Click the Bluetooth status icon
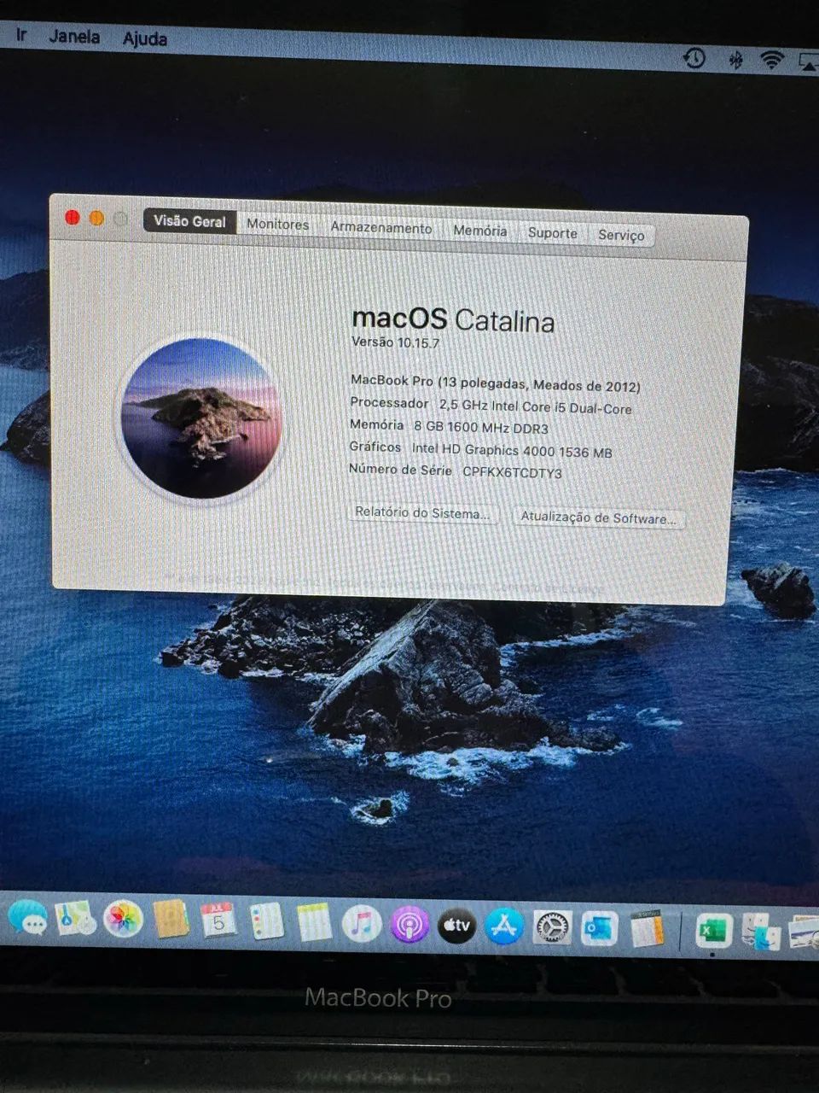This screenshot has height=1093, width=819. tap(735, 60)
